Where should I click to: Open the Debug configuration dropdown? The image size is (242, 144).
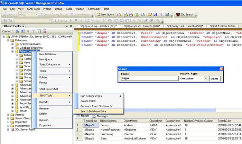(x=37, y=15)
